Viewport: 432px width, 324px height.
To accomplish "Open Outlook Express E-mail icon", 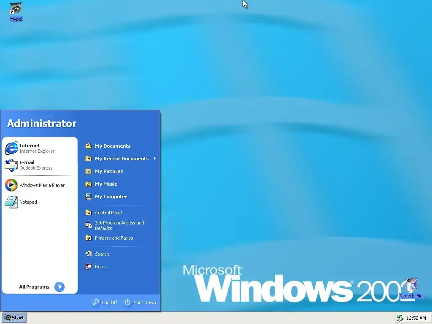I will point(11,165).
